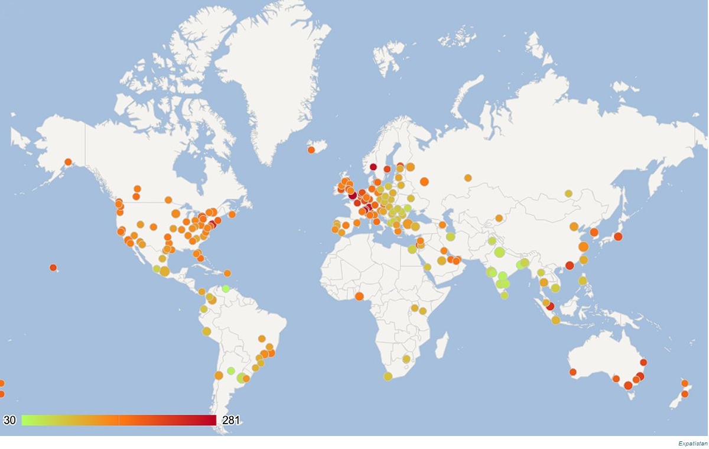709x449 pixels.
Task: Click the lone marker in Alaska
Action: point(68,162)
